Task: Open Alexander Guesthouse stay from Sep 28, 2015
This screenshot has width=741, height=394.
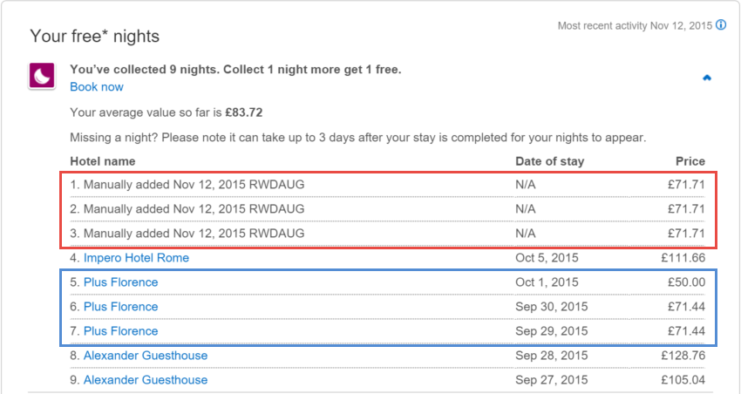Action: [146, 356]
